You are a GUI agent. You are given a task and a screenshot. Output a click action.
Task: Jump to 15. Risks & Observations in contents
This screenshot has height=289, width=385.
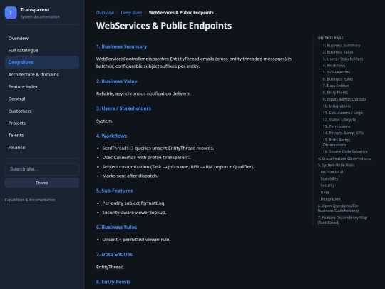click(337, 142)
